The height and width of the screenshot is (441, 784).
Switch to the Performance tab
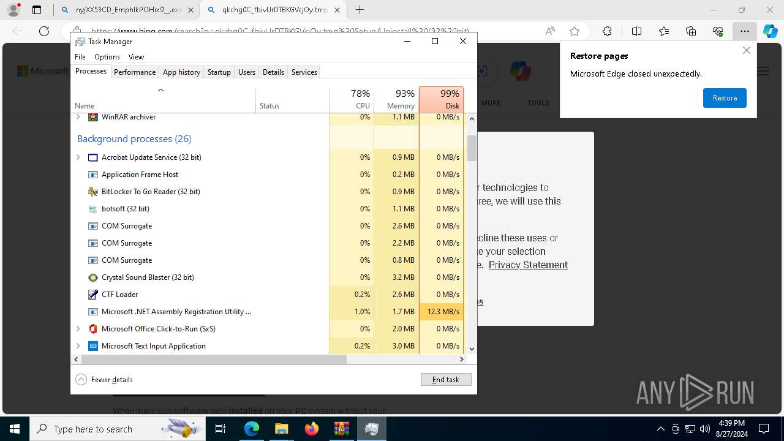pos(135,72)
